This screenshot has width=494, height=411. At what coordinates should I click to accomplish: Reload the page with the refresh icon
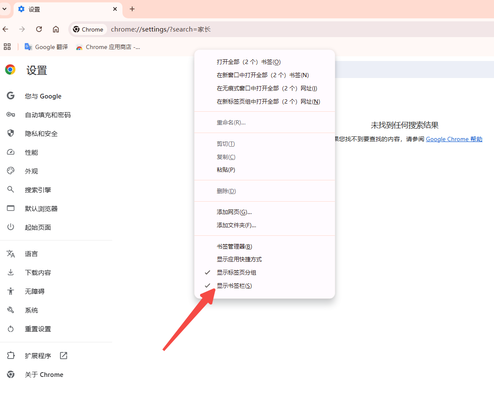coord(39,29)
